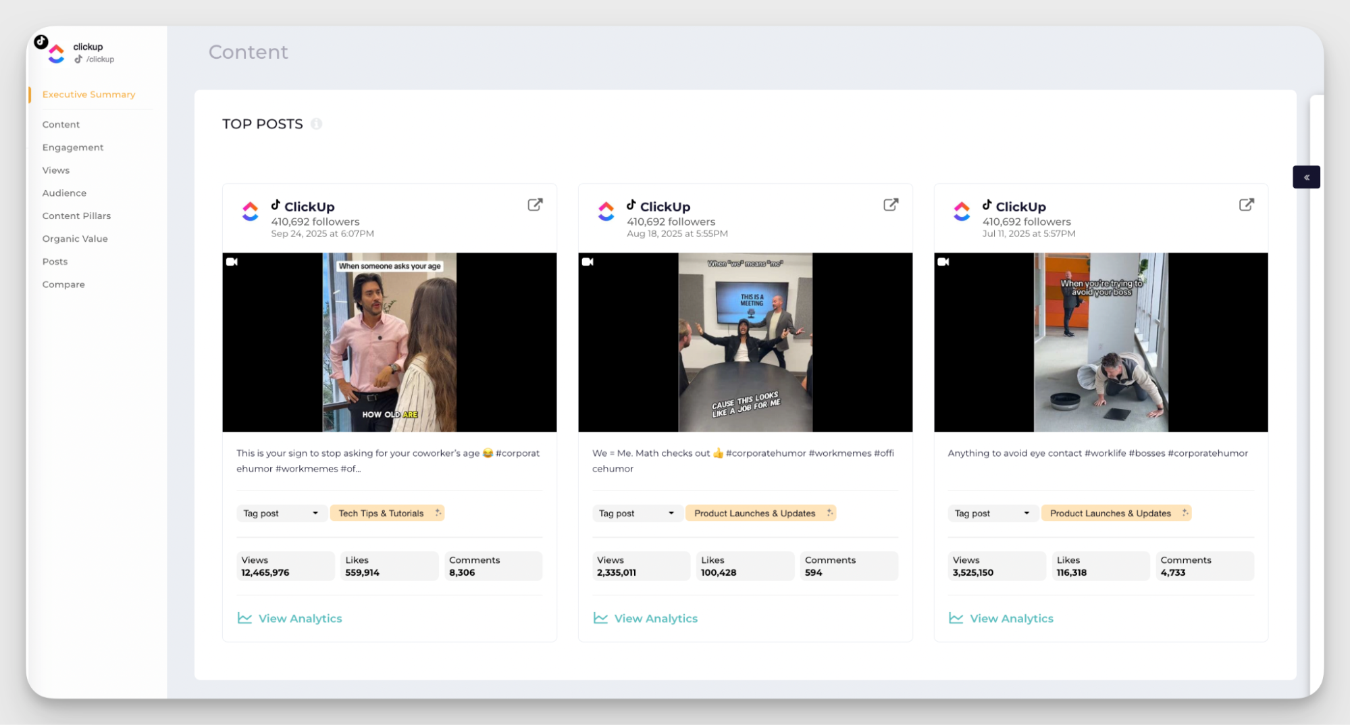Click View Analytics on first post

click(x=300, y=618)
